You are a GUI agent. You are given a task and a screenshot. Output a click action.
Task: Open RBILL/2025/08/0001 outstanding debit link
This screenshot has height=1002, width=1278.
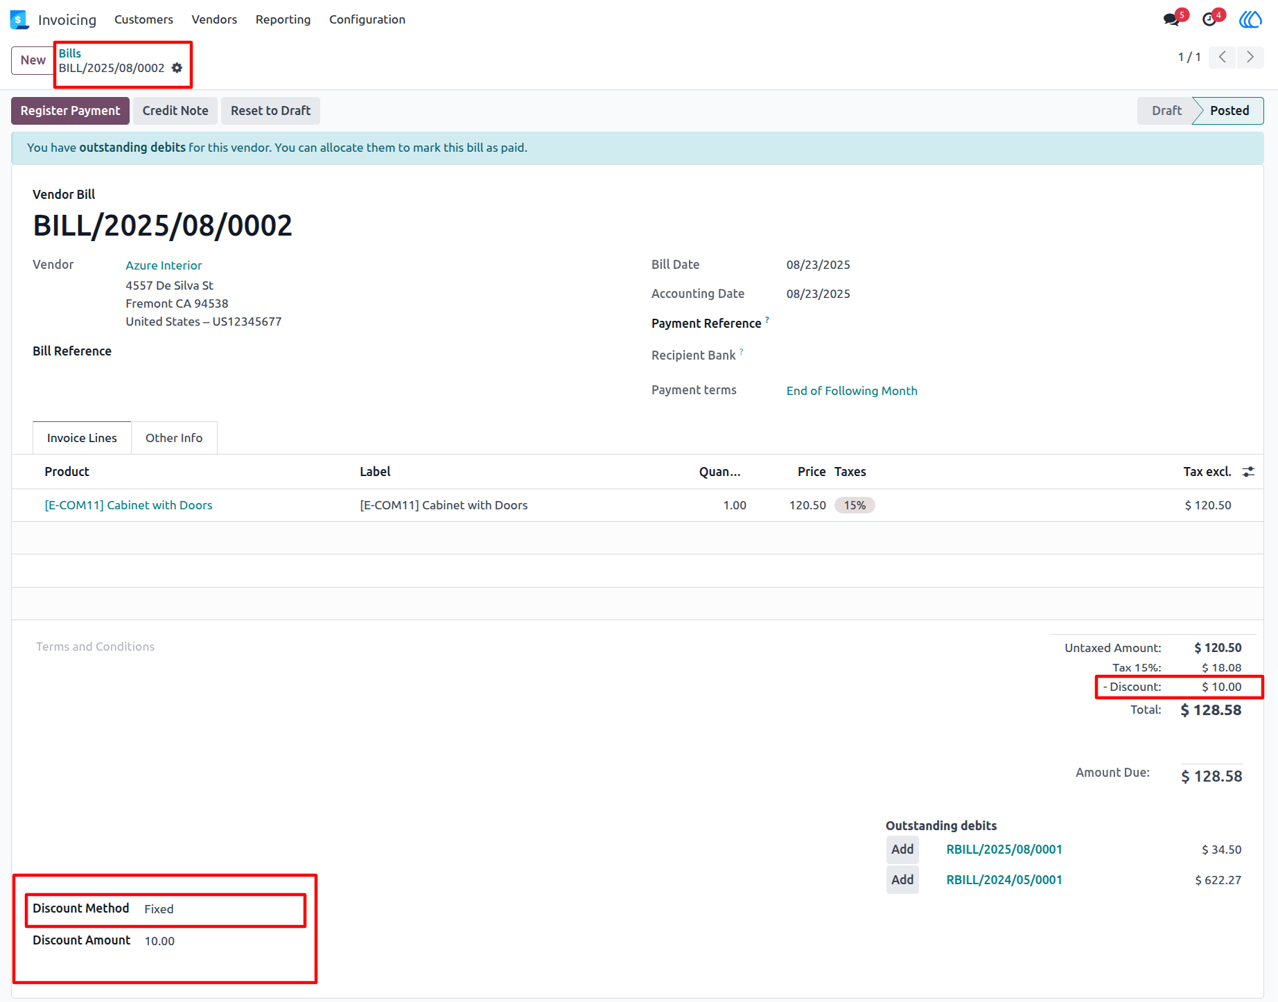tap(1004, 850)
